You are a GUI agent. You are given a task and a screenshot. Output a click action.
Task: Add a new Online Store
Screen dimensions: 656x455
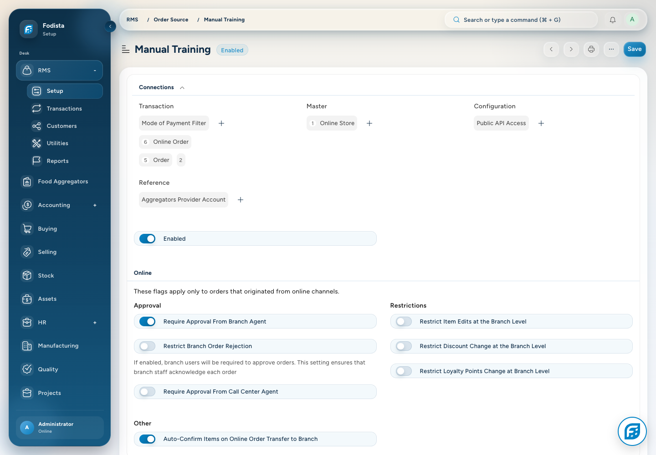click(x=369, y=123)
